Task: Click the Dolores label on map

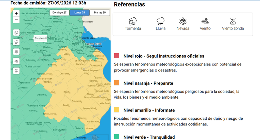Action: 93,81
